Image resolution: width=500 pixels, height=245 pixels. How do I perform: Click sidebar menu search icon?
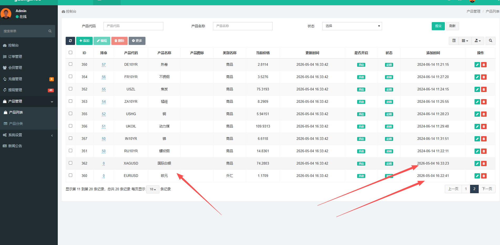point(50,31)
